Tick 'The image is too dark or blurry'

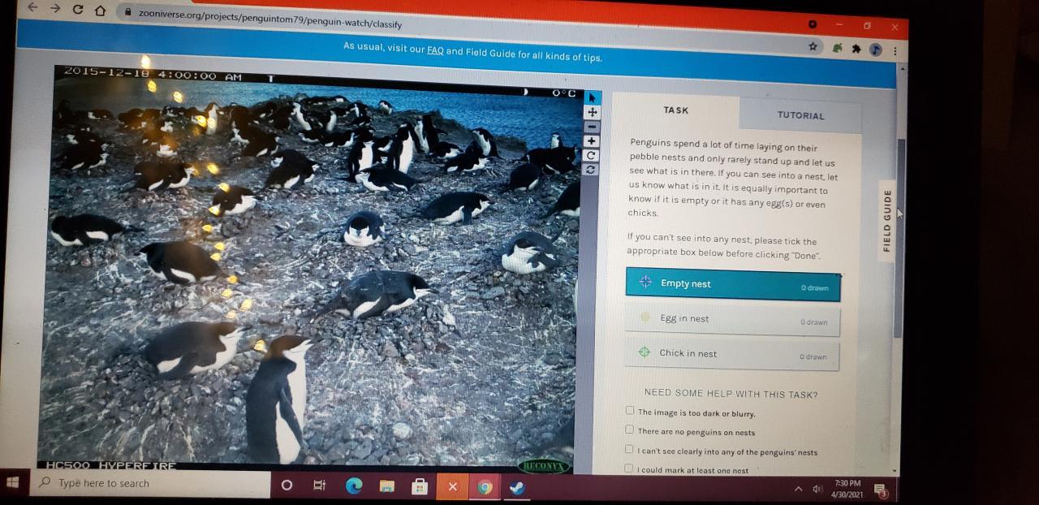630,411
